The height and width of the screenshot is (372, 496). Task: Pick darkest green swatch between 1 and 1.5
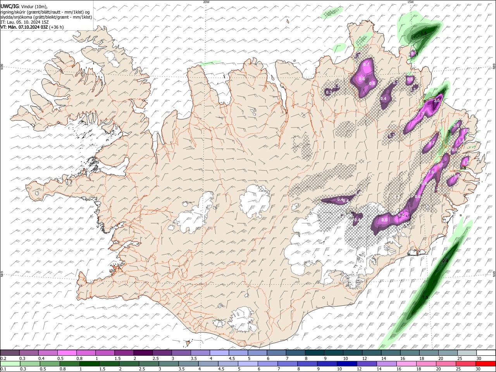click(89, 363)
